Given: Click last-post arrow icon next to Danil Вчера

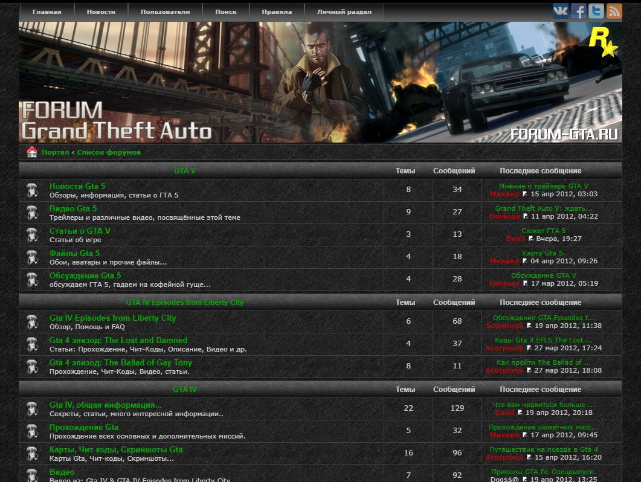Looking at the screenshot, I should [x=531, y=239].
